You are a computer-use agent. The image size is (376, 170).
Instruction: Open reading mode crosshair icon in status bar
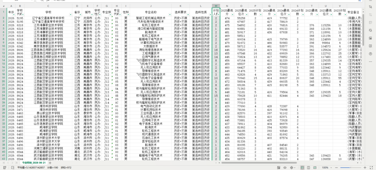pyautogui.click(x=292, y=167)
